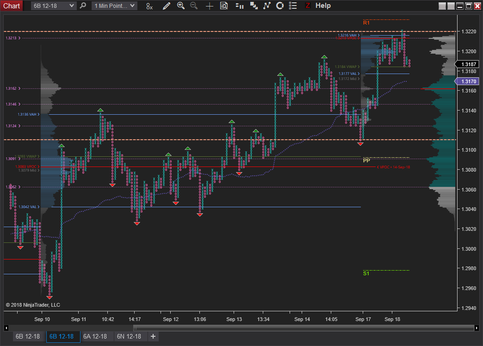
Task: Add a new tab with plus button
Action: coord(153,336)
